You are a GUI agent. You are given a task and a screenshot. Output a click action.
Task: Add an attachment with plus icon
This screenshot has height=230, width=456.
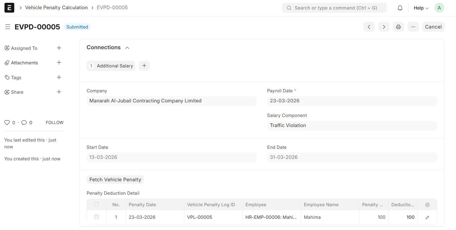(59, 63)
